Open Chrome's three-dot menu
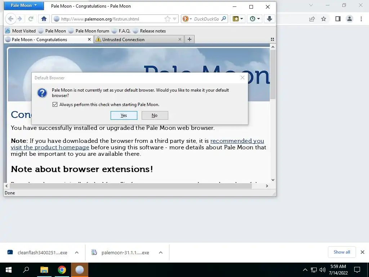Screen dimensions: 369x277 pyautogui.click(x=361, y=19)
